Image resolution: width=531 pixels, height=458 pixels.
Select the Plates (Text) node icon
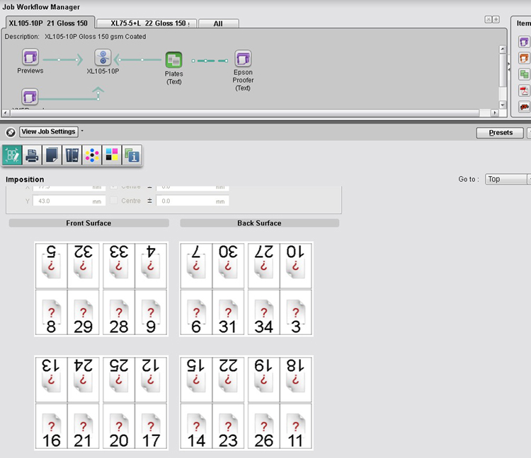tap(173, 60)
